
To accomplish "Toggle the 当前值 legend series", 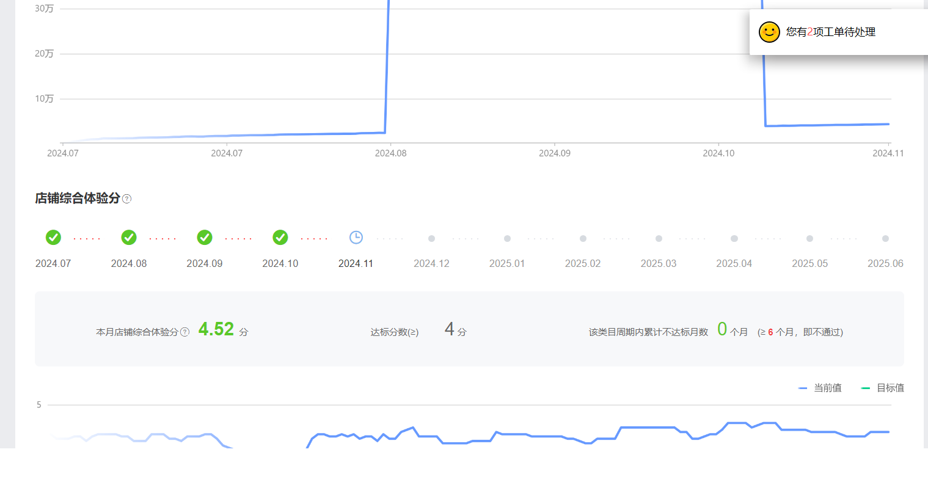I will [x=820, y=388].
